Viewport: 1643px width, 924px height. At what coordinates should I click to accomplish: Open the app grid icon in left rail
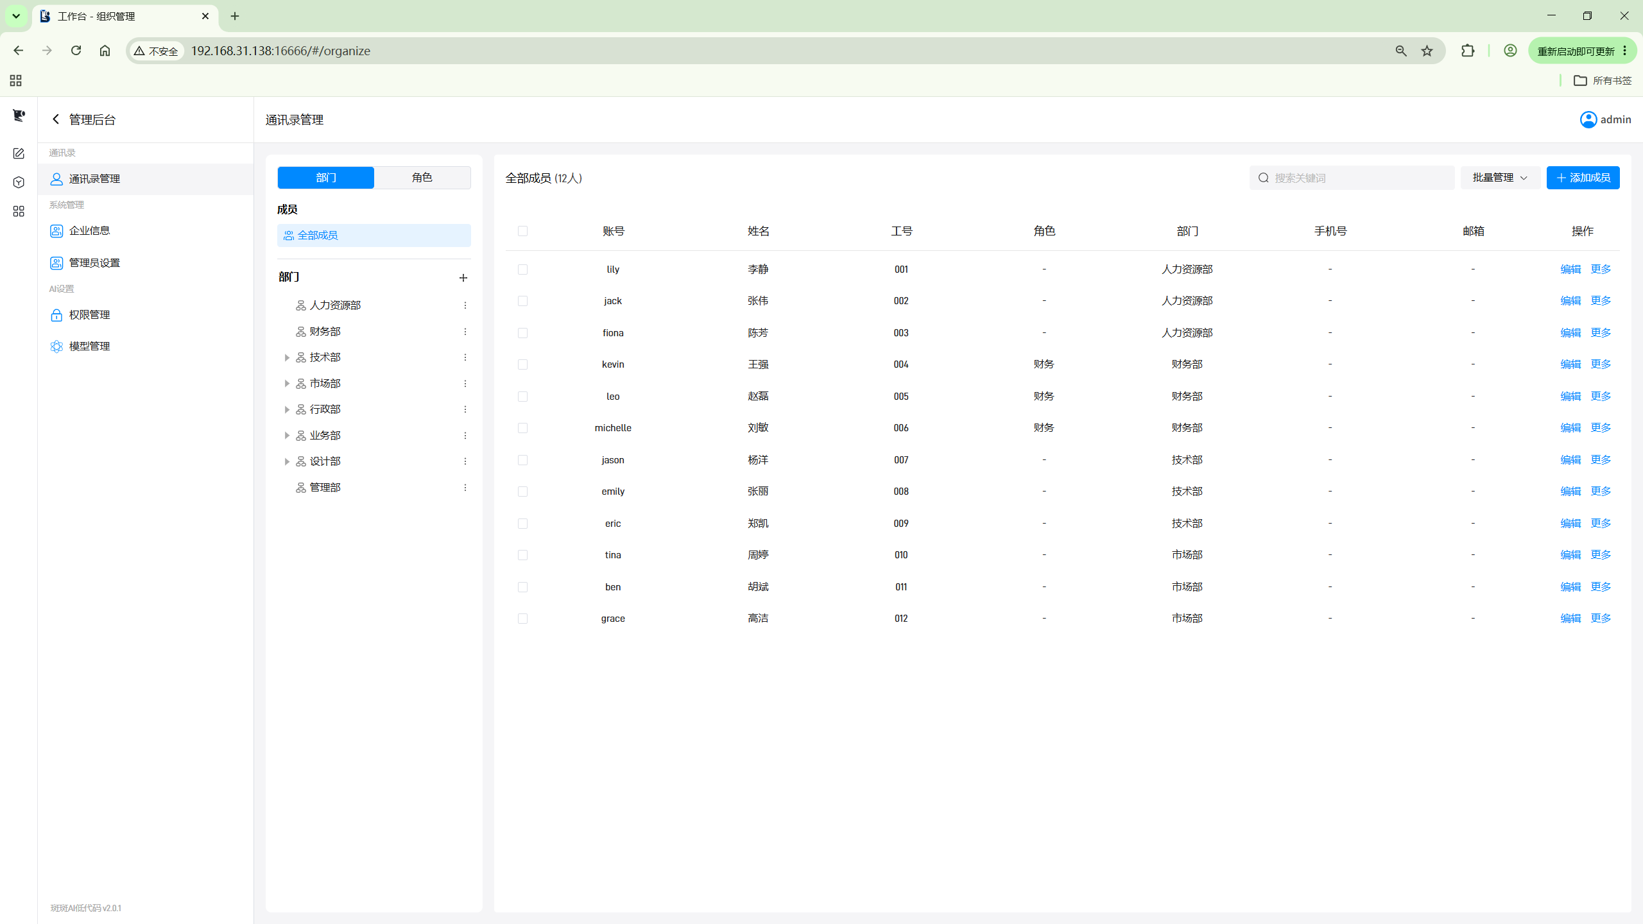pos(19,211)
